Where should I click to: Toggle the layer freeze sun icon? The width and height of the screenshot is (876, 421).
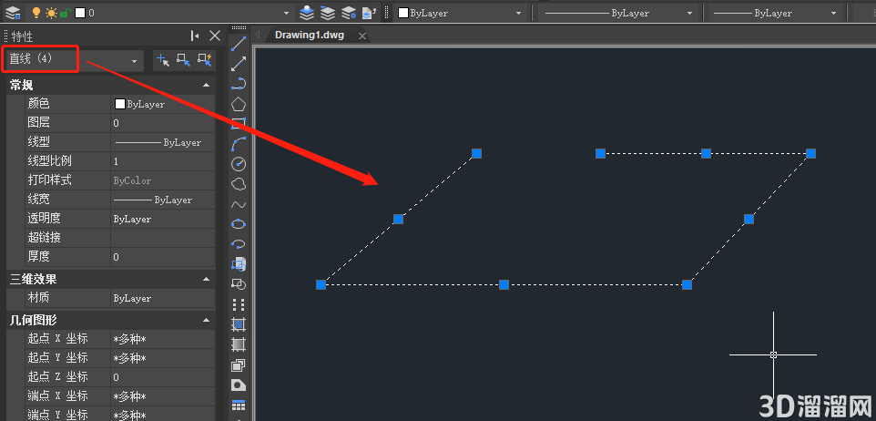[x=51, y=12]
